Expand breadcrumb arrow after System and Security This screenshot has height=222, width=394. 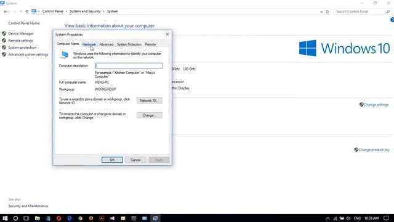tap(103, 12)
